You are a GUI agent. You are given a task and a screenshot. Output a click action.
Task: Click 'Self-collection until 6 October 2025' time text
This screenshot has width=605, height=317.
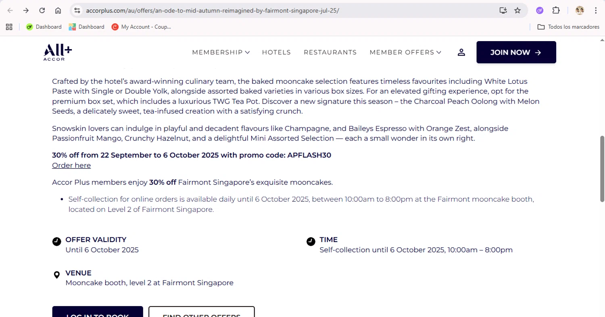point(416,250)
